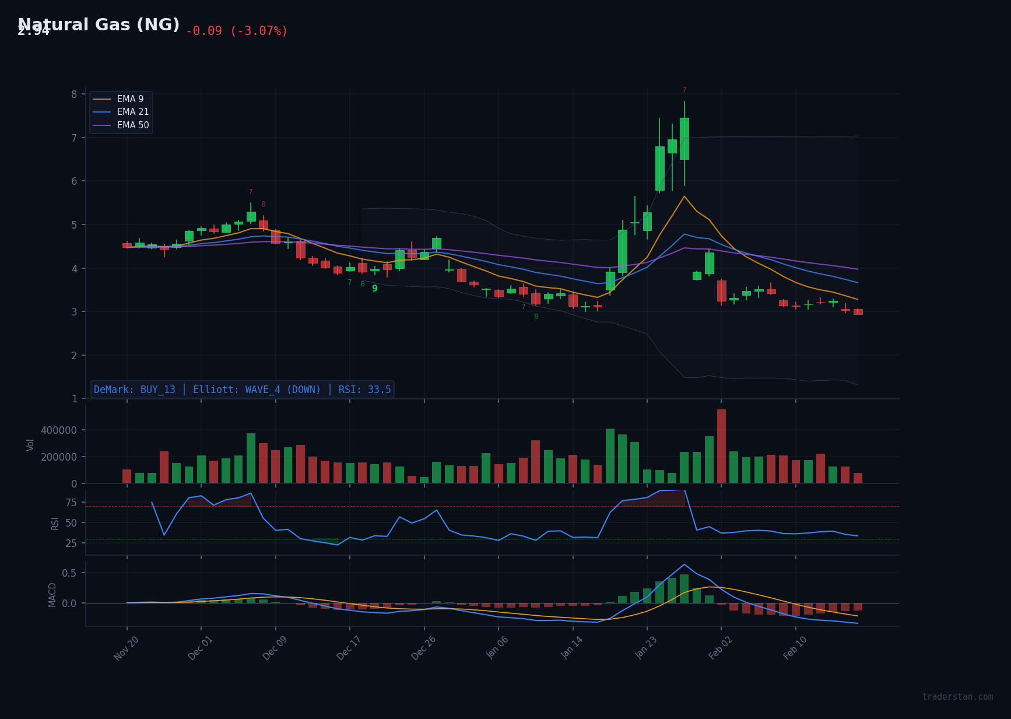Click the RSI: 33.5 indicator readout
Image resolution: width=1011 pixels, height=719 pixels.
click(x=364, y=389)
